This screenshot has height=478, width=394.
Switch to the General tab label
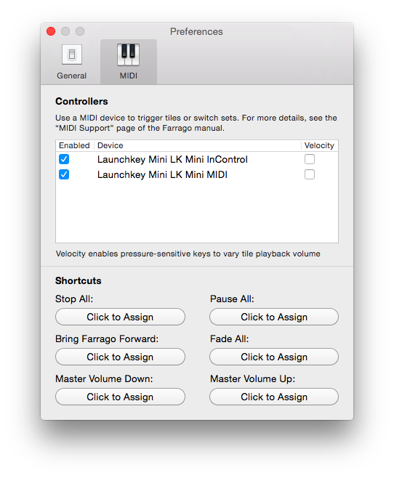coord(72,76)
